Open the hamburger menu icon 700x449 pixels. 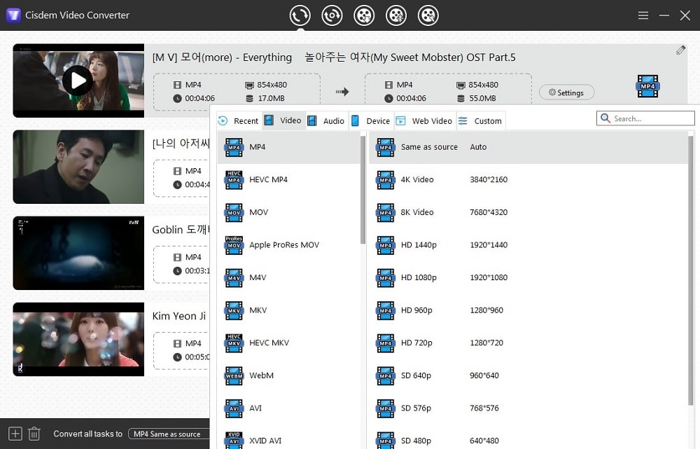[643, 15]
